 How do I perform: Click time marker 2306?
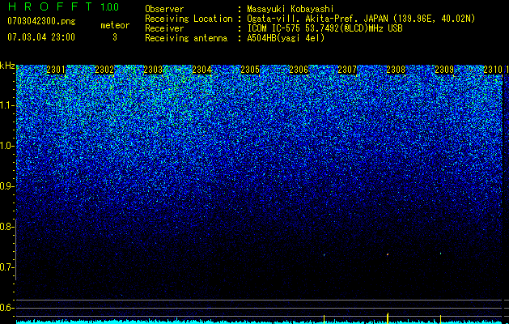[x=299, y=70]
